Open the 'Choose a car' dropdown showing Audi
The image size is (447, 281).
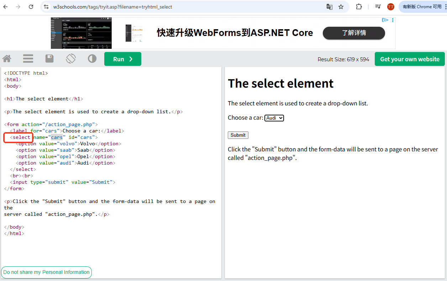tap(274, 118)
